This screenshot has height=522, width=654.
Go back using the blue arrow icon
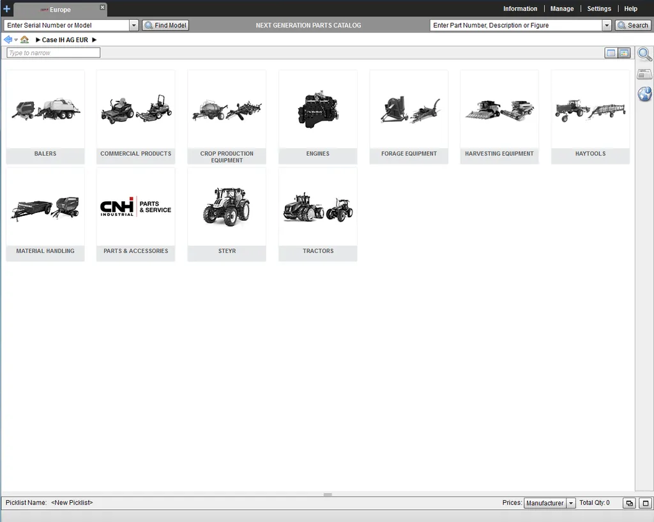pyautogui.click(x=8, y=40)
